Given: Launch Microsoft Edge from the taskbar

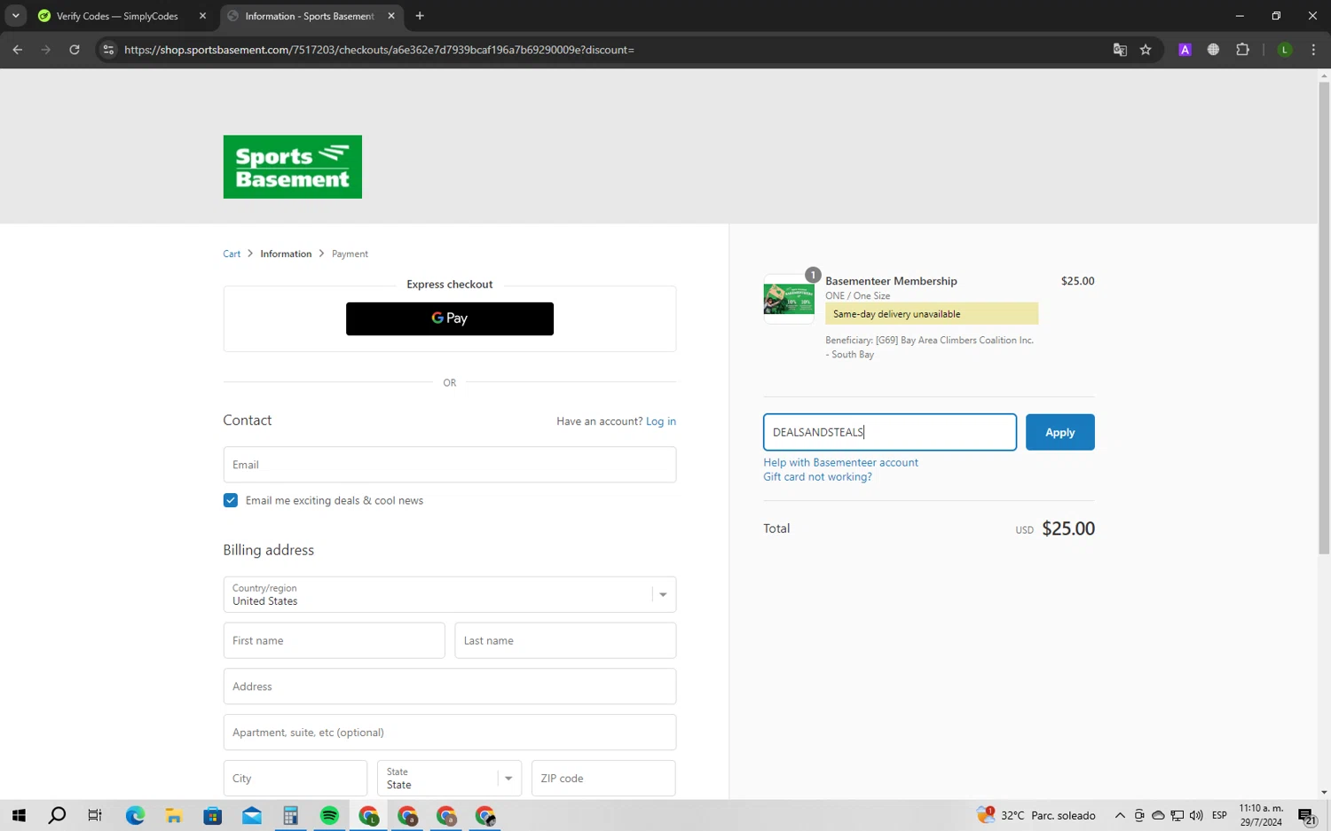Looking at the screenshot, I should pos(135,815).
